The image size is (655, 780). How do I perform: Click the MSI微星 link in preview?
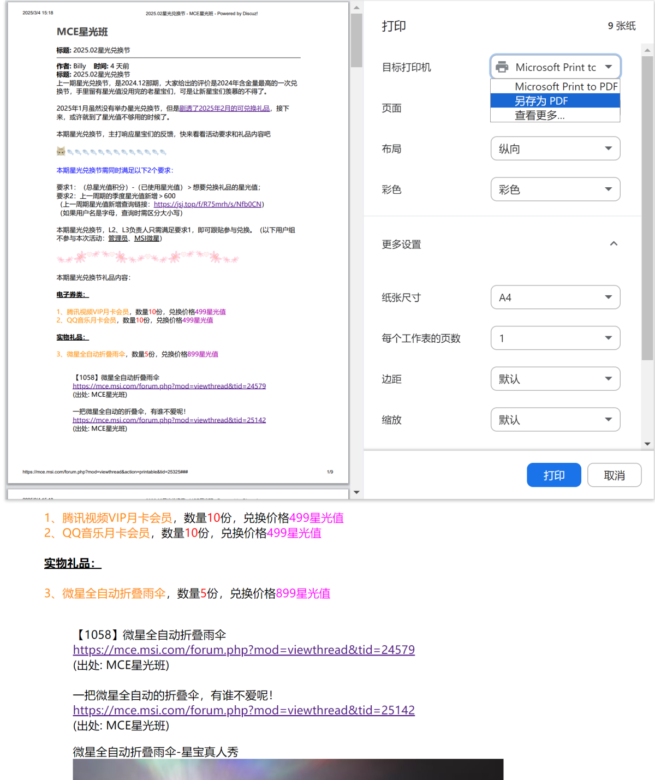(147, 239)
